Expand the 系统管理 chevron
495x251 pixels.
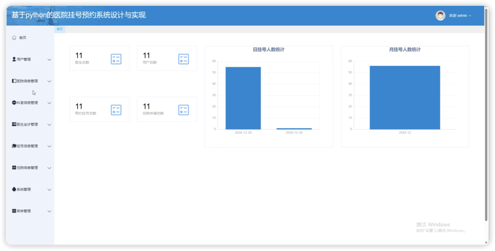(x=49, y=190)
